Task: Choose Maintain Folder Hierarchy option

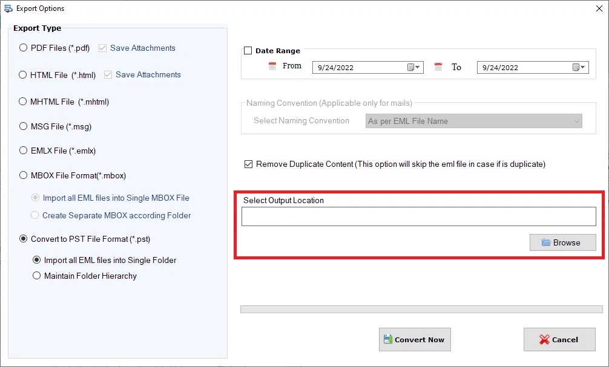Action: click(37, 276)
